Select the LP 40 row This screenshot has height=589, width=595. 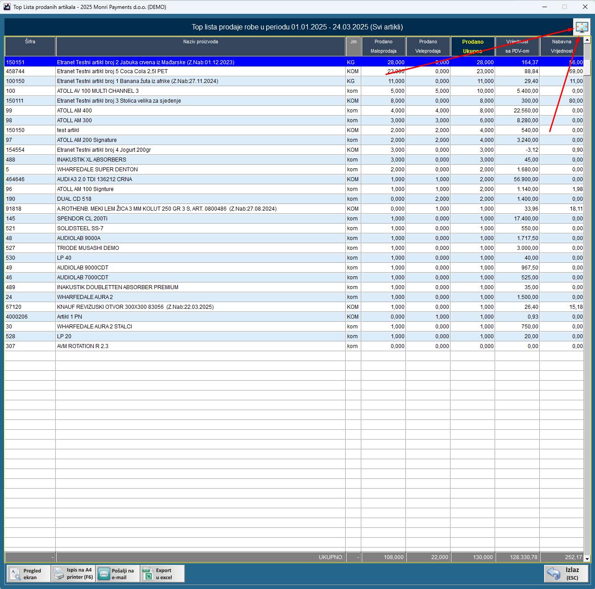pos(294,258)
